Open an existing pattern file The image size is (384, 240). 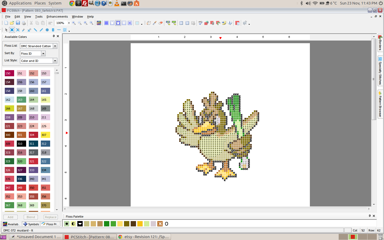[x=12, y=23]
